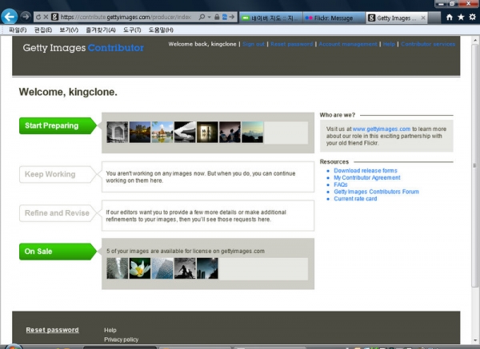Image resolution: width=480 pixels, height=349 pixels.
Task: Open the browser Home icon
Action: point(450,16)
